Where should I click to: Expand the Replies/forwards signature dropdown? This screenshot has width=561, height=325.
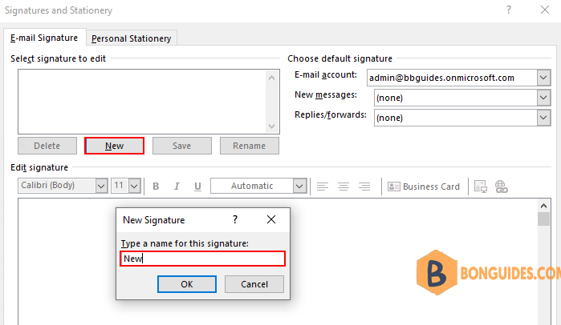(x=543, y=118)
